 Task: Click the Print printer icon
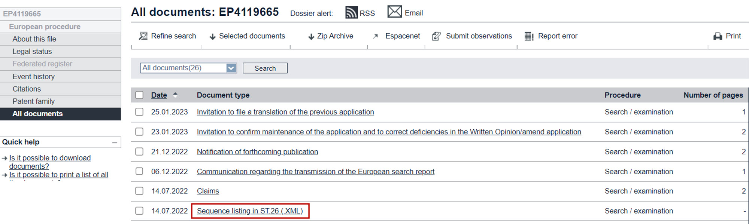718,36
